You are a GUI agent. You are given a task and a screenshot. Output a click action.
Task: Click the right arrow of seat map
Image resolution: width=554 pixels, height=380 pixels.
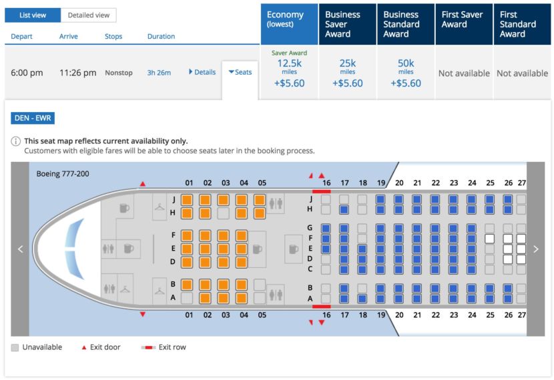tap(535, 249)
